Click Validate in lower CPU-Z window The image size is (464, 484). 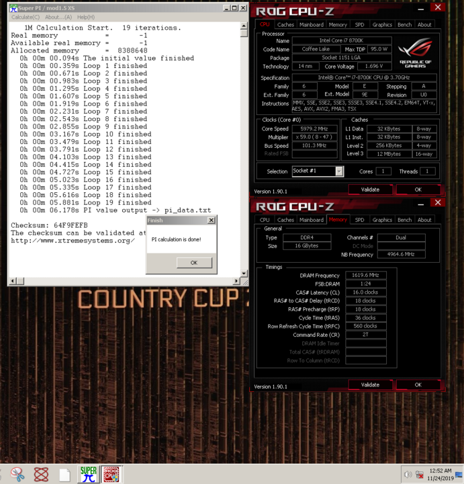point(370,385)
